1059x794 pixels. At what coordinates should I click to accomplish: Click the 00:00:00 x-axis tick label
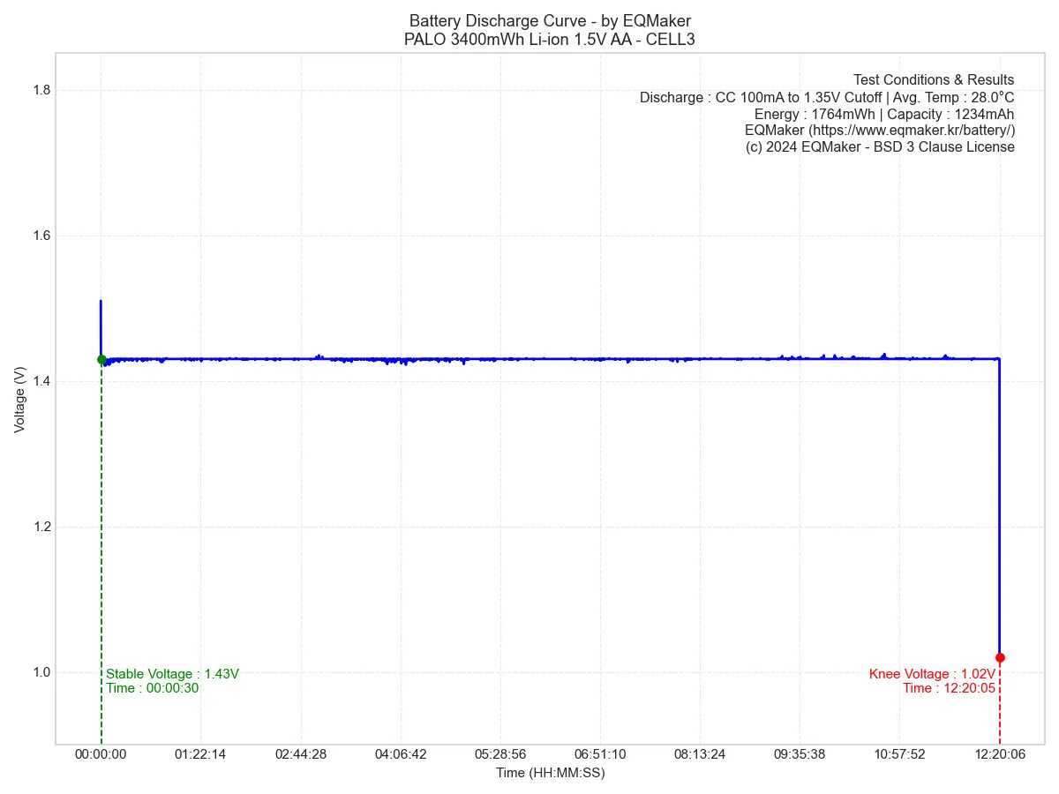(101, 754)
